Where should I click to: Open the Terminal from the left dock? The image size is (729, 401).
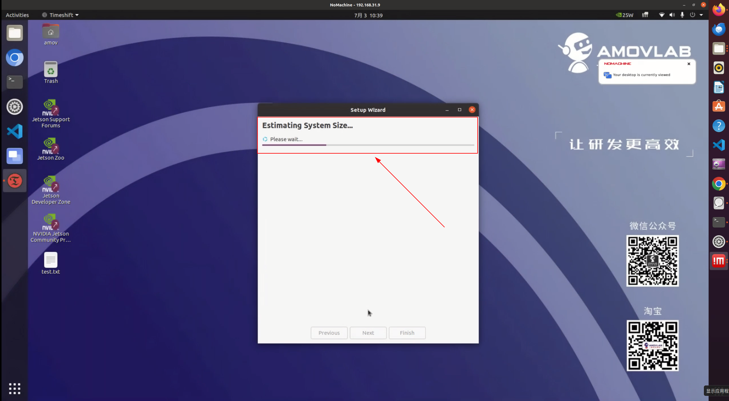point(15,82)
